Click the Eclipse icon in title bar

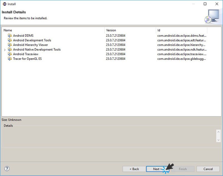point(4,4)
